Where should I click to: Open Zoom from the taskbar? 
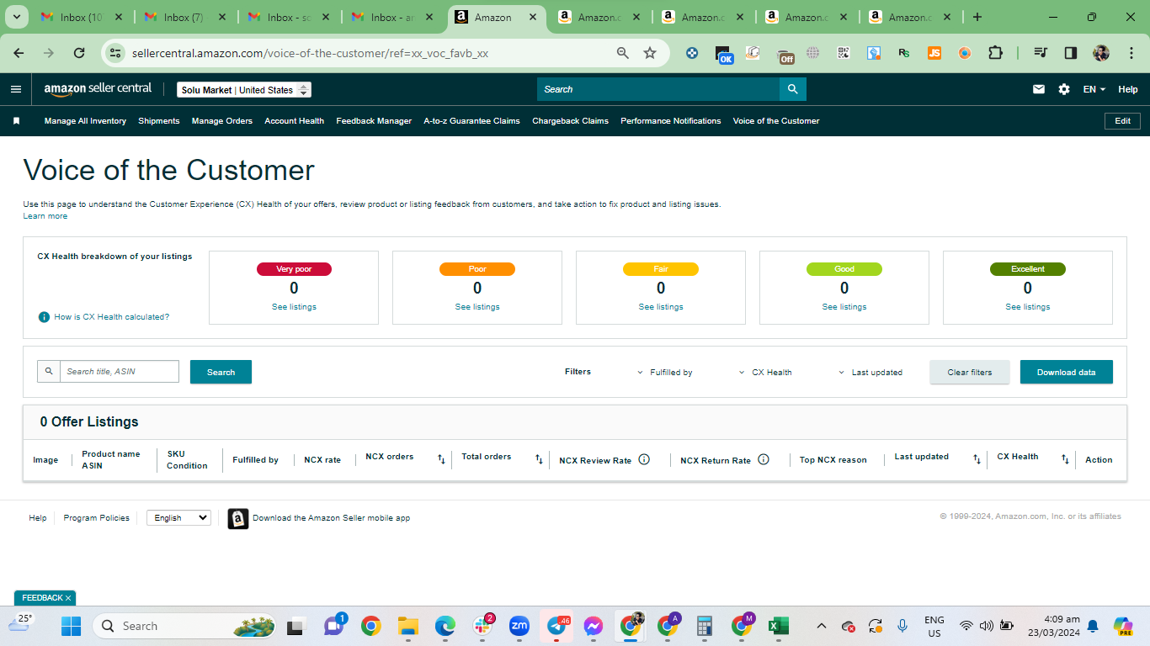click(519, 626)
